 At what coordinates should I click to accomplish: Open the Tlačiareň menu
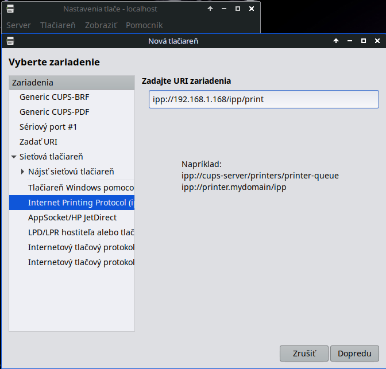pyautogui.click(x=57, y=25)
